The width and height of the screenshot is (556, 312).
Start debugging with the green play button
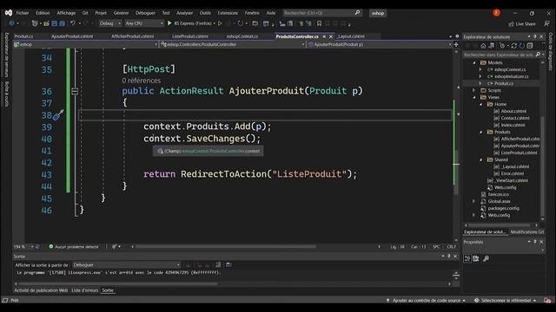click(169, 23)
